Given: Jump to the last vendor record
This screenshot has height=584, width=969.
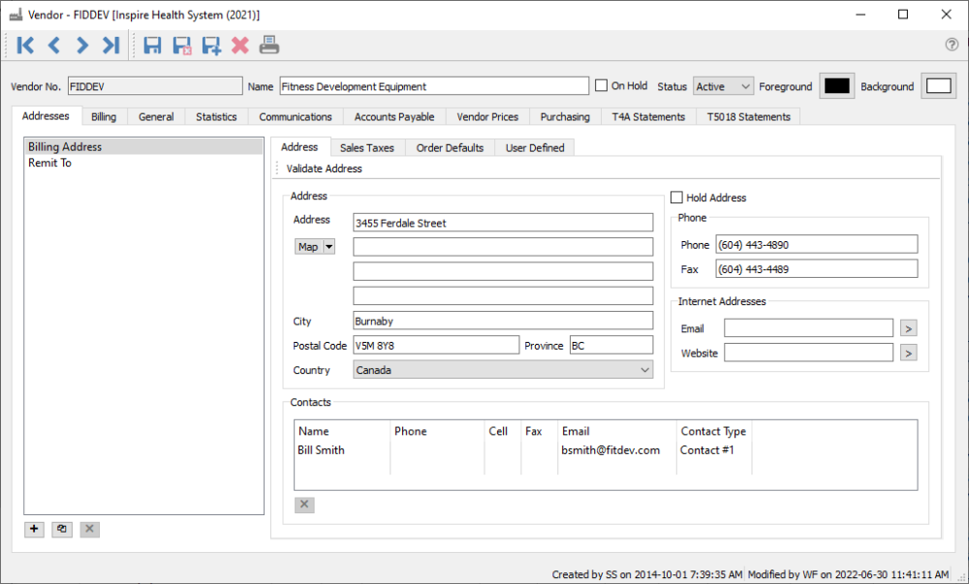Looking at the screenshot, I should coord(110,45).
